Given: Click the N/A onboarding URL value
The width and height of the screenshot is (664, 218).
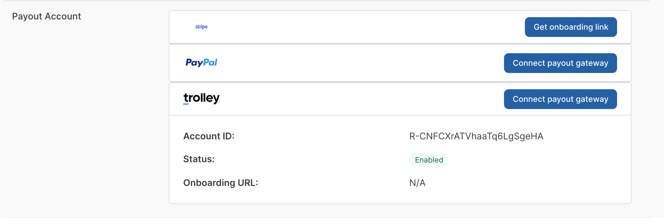Looking at the screenshot, I should pyautogui.click(x=417, y=183).
